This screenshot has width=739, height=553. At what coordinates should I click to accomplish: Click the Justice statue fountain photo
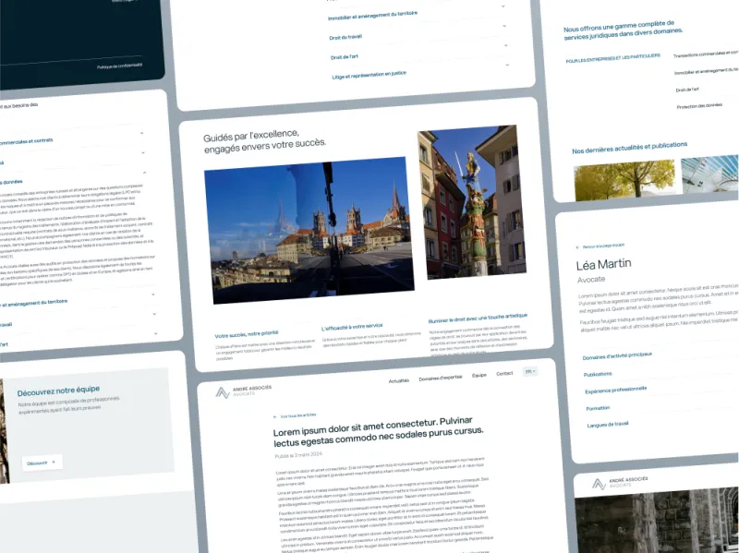point(472,202)
